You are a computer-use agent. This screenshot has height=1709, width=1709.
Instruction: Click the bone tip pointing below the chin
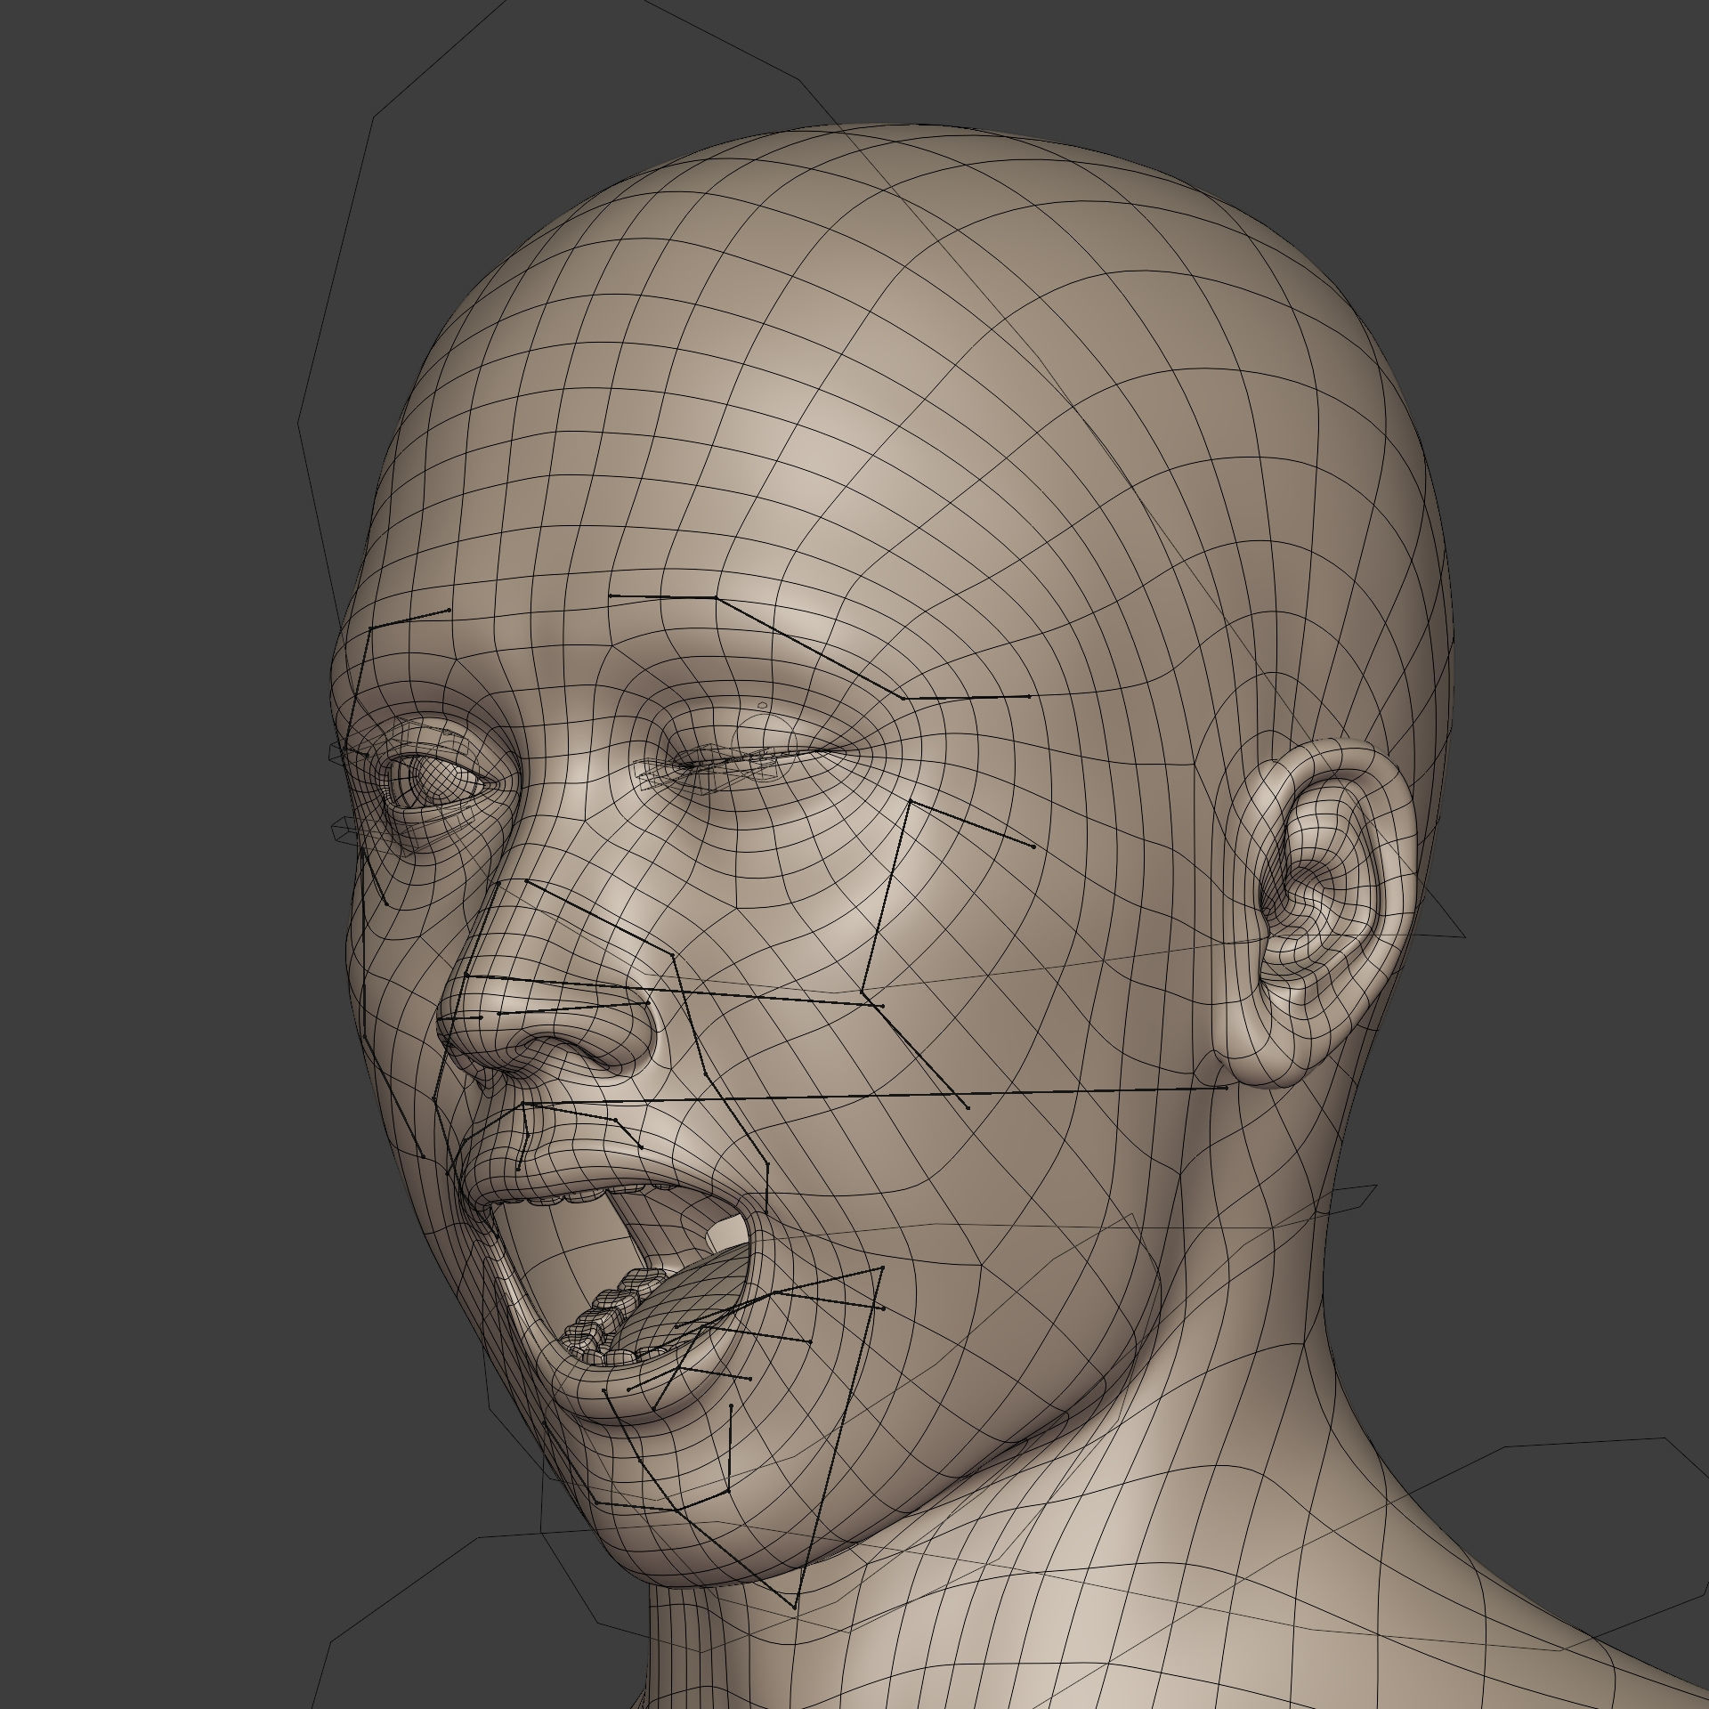(793, 1608)
